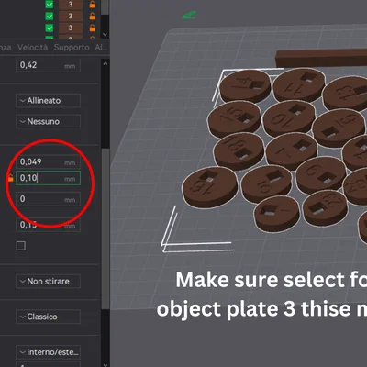Switch to the truncated Al... tab

[101, 48]
